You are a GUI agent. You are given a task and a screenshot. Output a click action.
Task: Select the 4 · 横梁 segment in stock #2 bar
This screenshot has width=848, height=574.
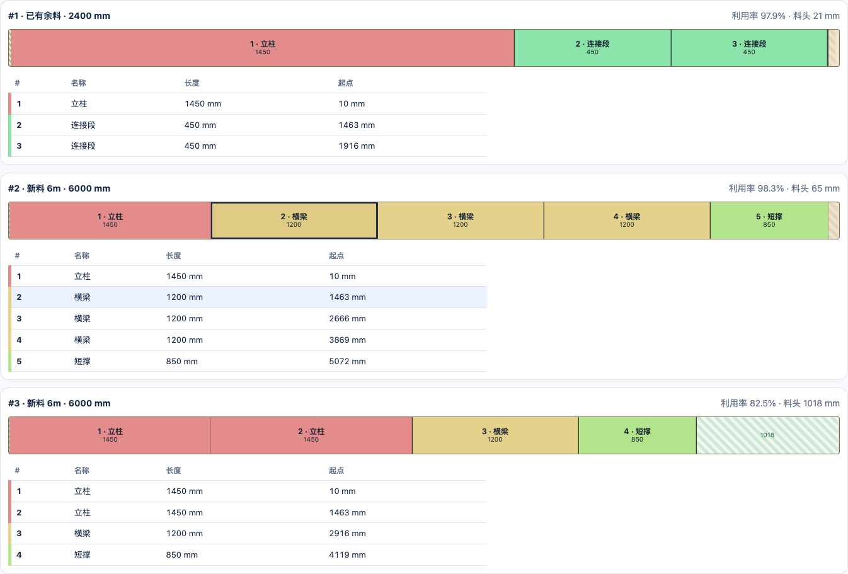627,221
